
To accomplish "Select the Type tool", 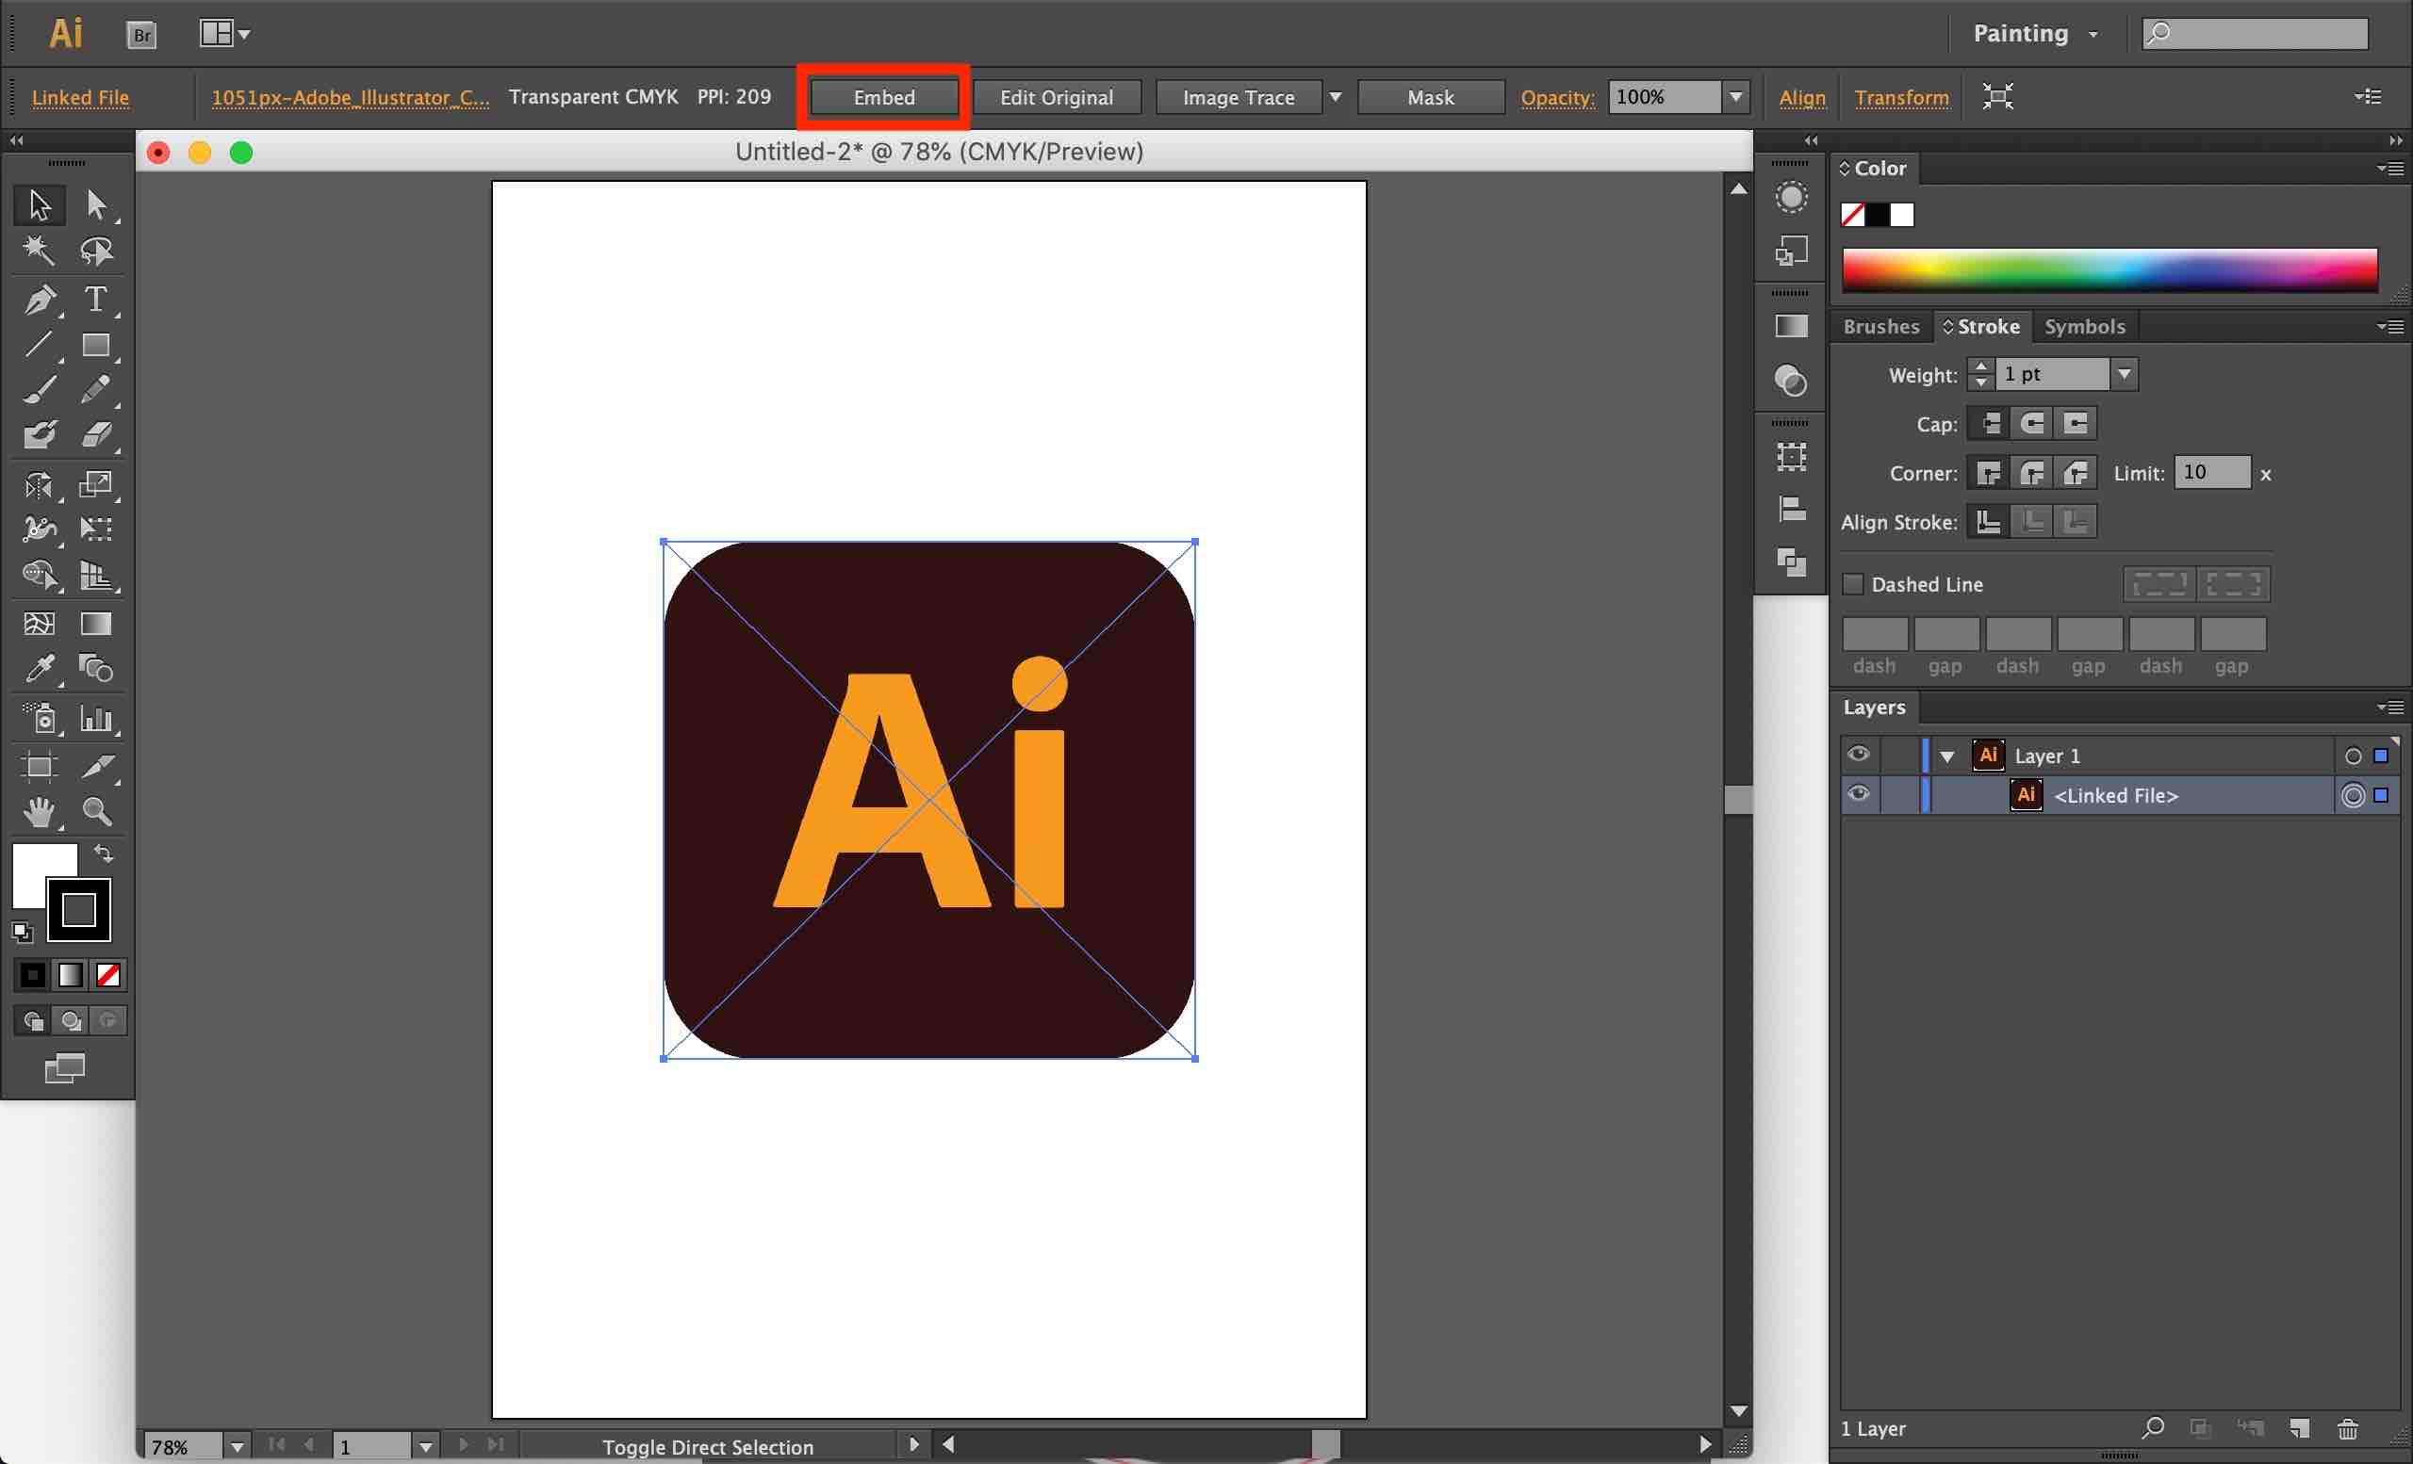I will coord(95,299).
